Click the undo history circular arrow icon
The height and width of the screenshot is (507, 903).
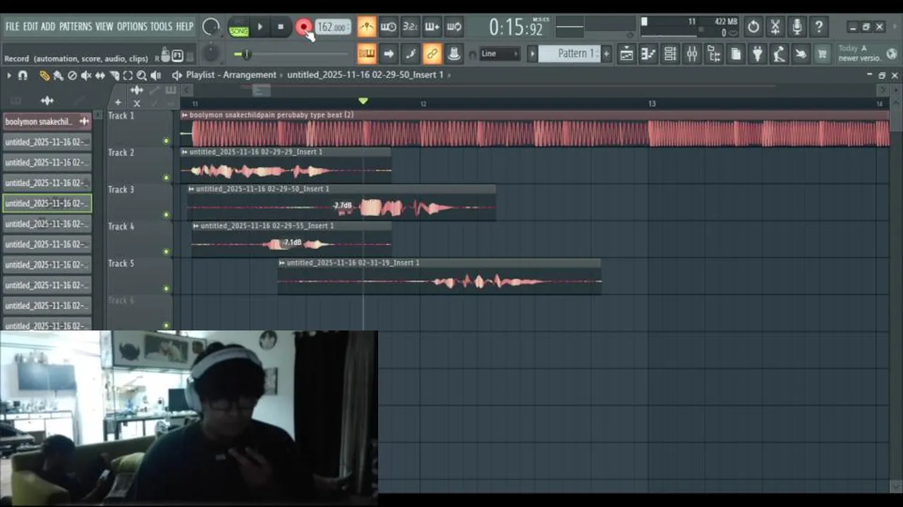coord(753,27)
